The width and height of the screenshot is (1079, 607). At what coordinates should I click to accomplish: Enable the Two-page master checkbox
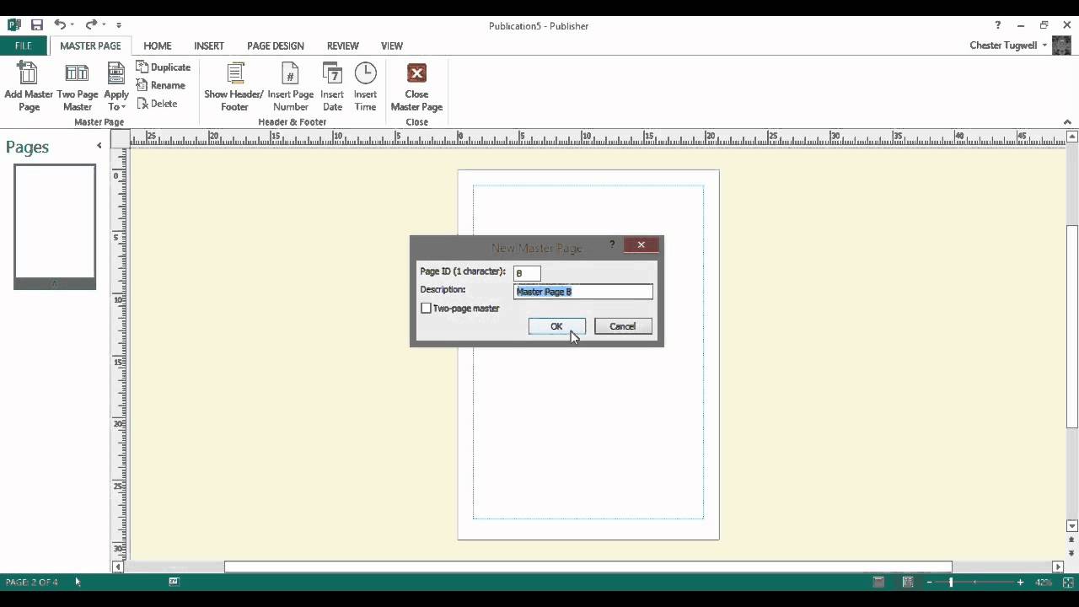coord(427,308)
